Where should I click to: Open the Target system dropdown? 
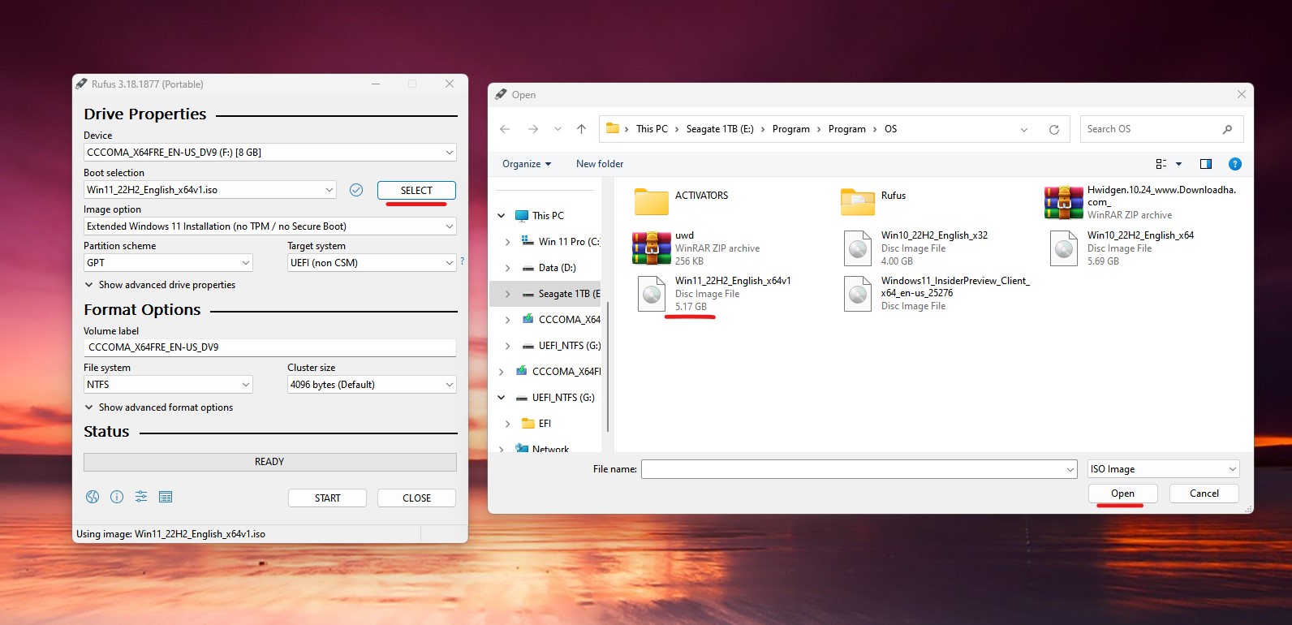click(372, 263)
